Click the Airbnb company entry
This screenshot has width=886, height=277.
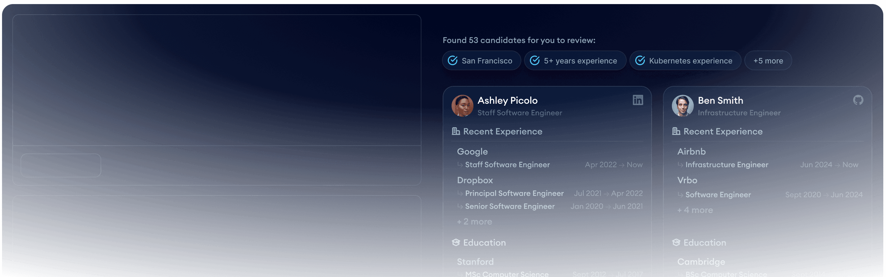click(x=691, y=151)
